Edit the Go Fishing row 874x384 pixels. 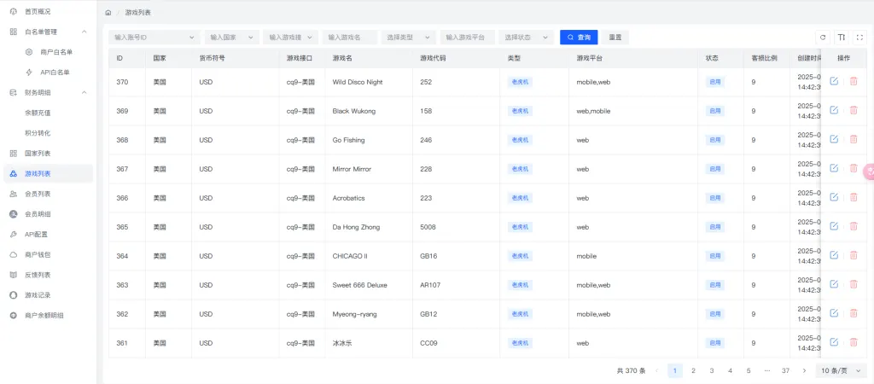(x=834, y=139)
